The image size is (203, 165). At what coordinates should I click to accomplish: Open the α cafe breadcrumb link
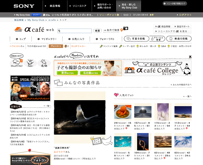point(52,20)
